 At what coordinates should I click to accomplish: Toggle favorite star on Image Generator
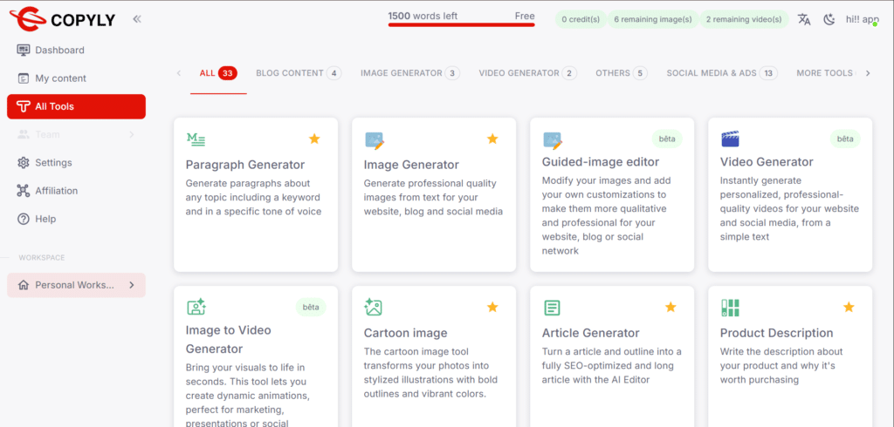point(492,139)
